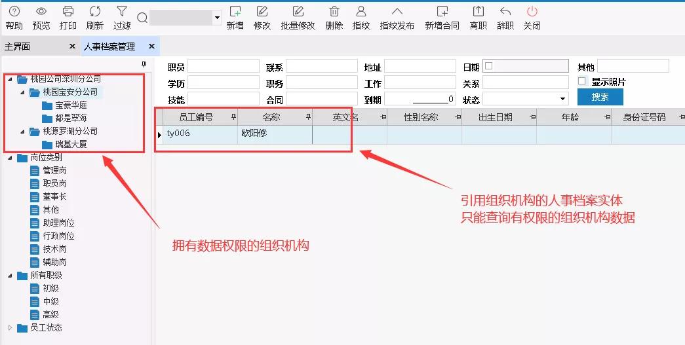Select the 行政岗位 item
Viewport: 685px width, 345px height.
(58, 236)
